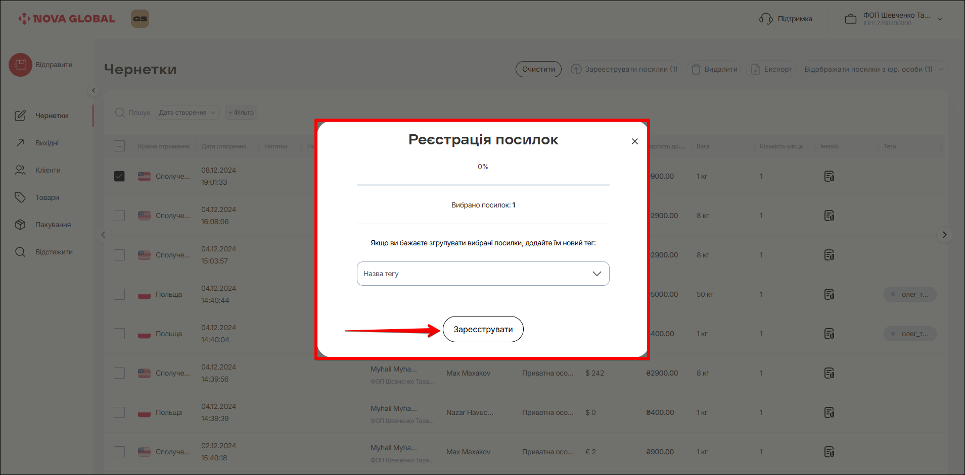
Task: Open the Дата створення sort dropdown
Action: 187,113
